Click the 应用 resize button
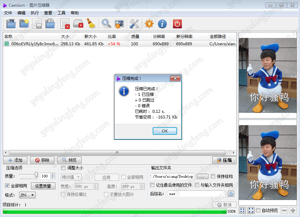This screenshot has height=217, width=300. (107, 177)
